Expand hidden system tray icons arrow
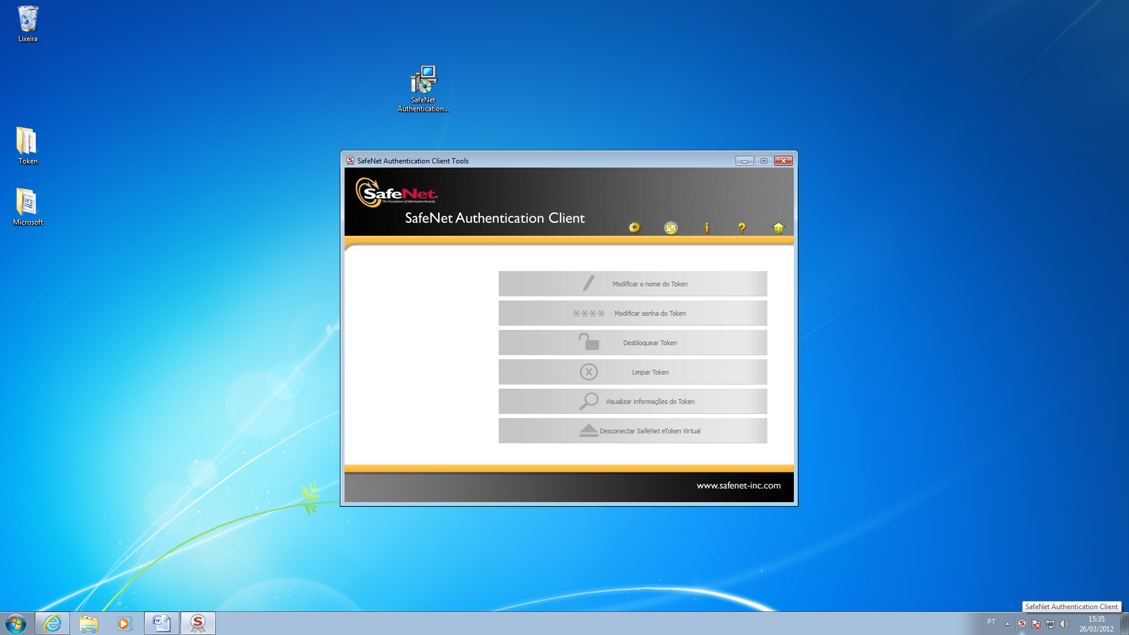The width and height of the screenshot is (1129, 635). pos(1007,623)
